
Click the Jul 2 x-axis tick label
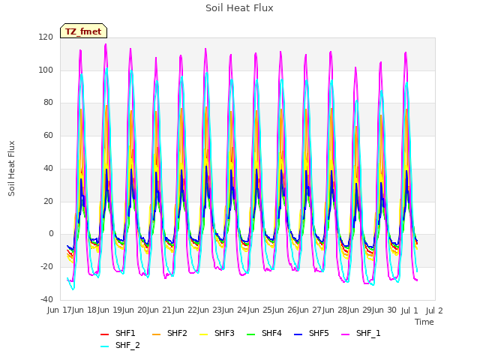[x=434, y=310]
